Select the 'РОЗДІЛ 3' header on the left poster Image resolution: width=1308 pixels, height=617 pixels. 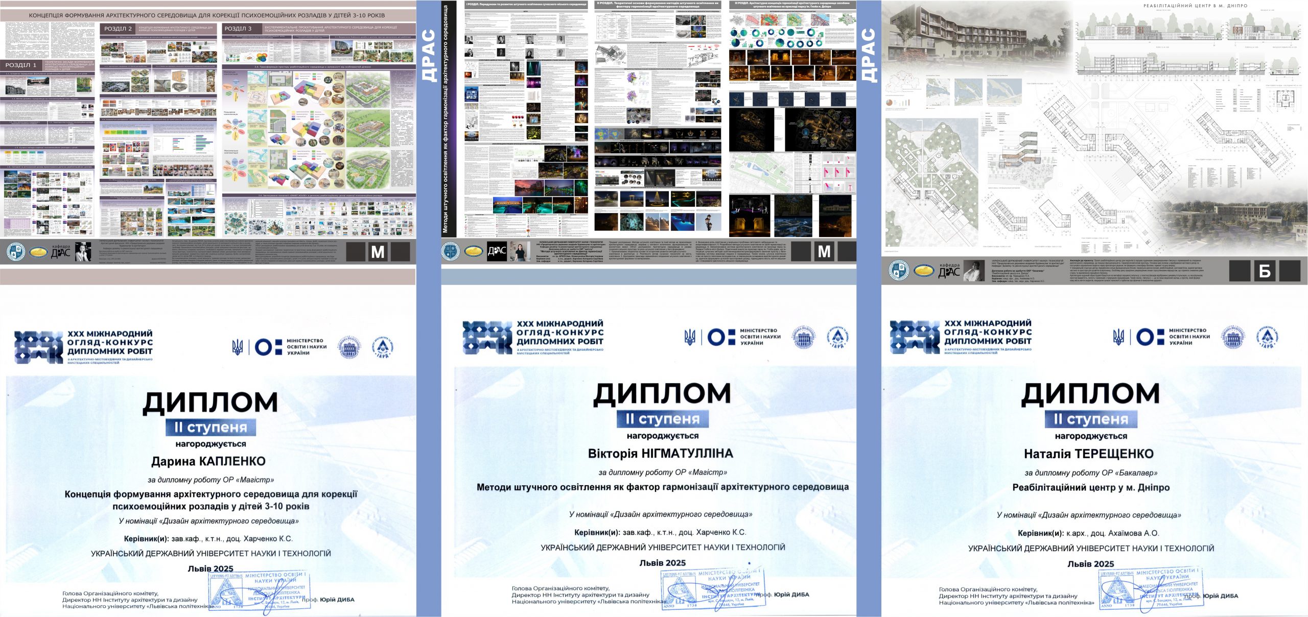[x=239, y=29]
